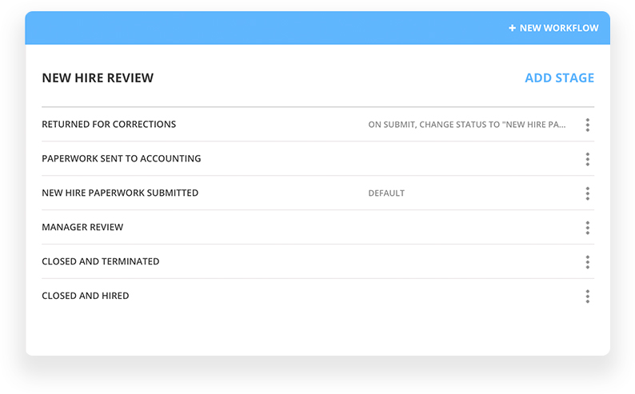Click the New Workflow button
635x394 pixels.
553,28
